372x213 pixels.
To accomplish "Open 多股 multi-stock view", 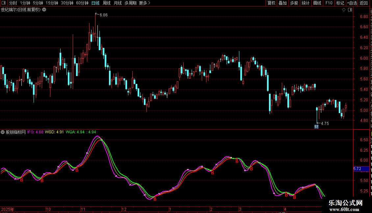I will pyautogui.click(x=294, y=3).
